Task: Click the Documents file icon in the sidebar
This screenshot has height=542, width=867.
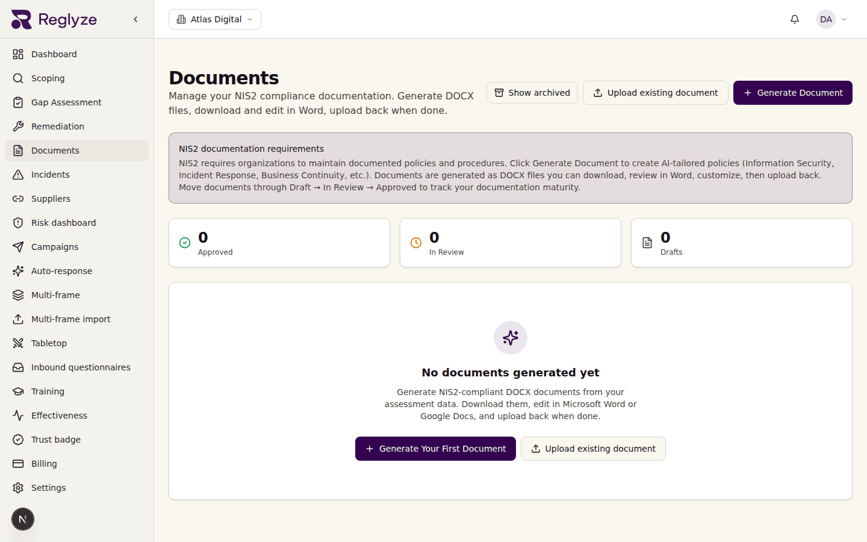Action: coord(18,151)
